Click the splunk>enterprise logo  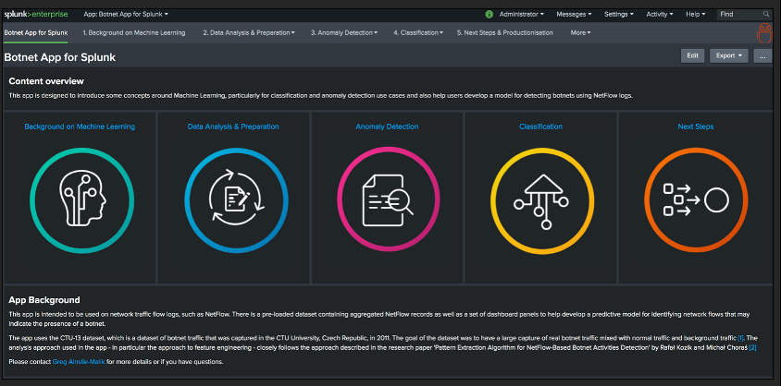point(36,15)
